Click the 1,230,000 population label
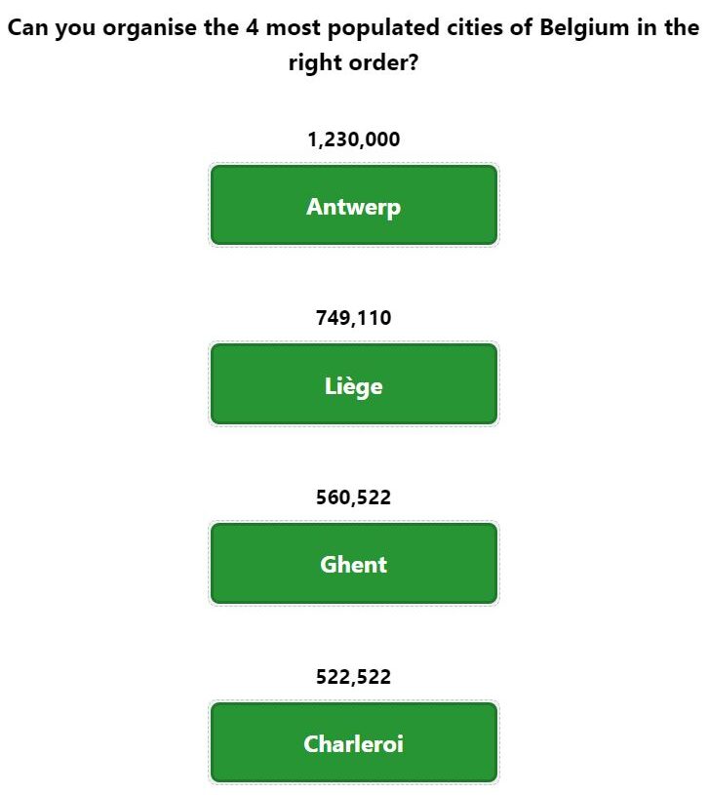The width and height of the screenshot is (709, 795). coord(354,139)
